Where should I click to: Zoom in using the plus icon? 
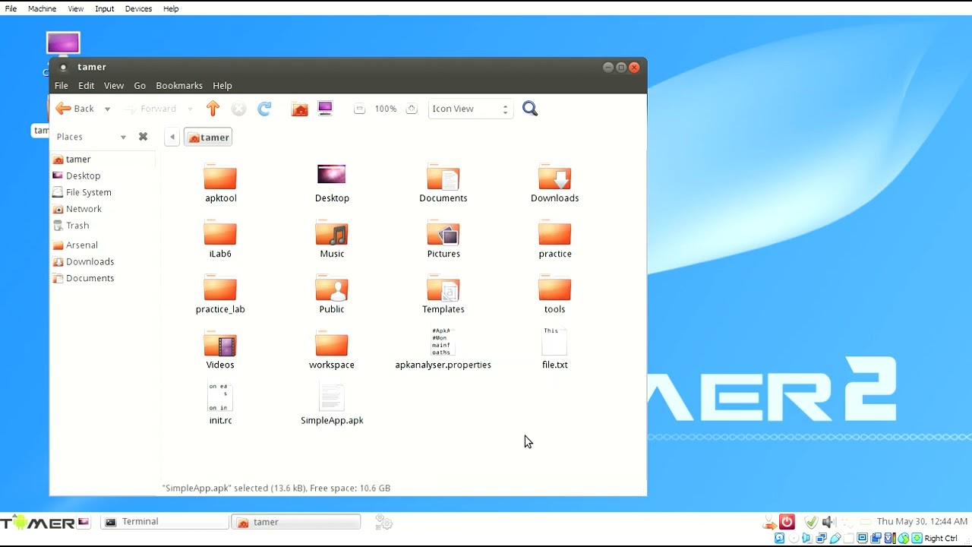(x=412, y=109)
